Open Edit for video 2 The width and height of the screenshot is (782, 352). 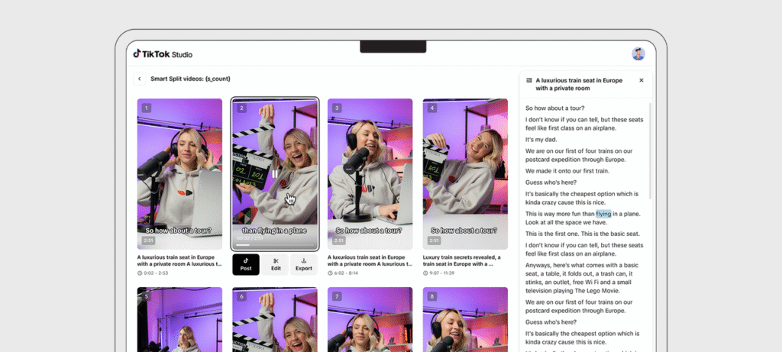pyautogui.click(x=276, y=264)
